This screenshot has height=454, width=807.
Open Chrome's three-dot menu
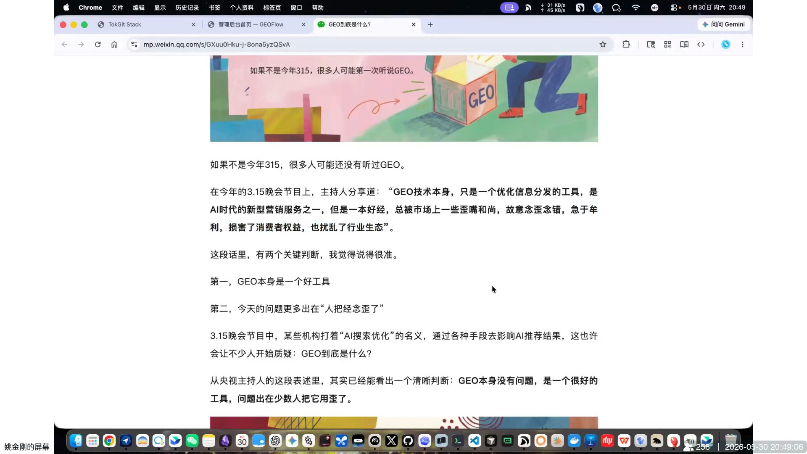(742, 45)
